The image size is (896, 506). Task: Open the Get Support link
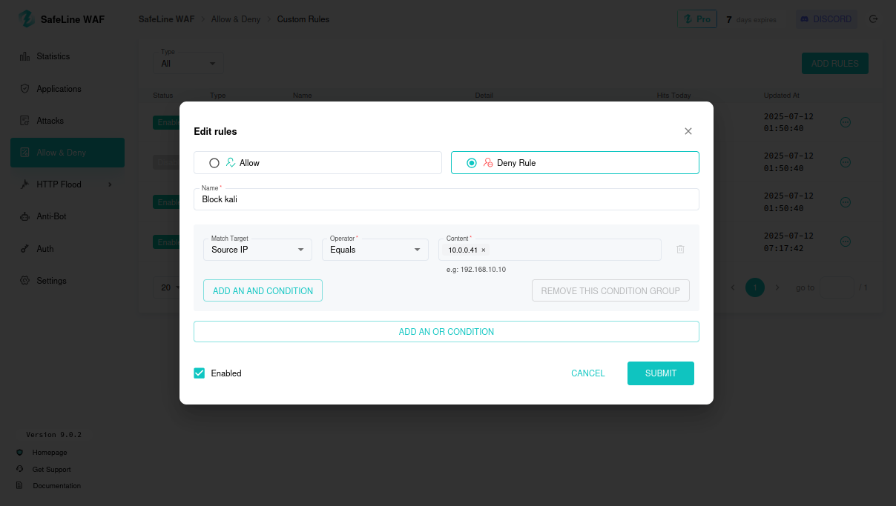pyautogui.click(x=52, y=470)
